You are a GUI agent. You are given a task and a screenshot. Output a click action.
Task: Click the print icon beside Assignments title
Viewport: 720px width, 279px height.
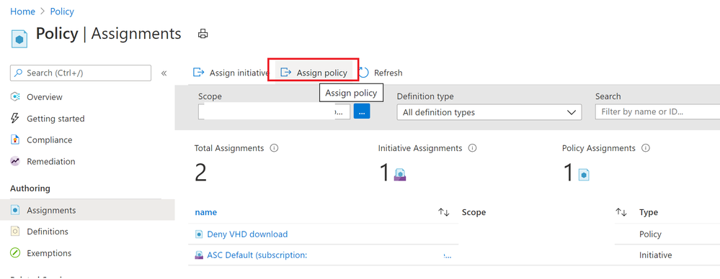pos(203,34)
